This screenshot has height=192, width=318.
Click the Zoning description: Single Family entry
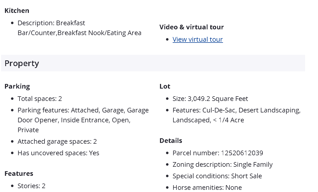click(222, 165)
